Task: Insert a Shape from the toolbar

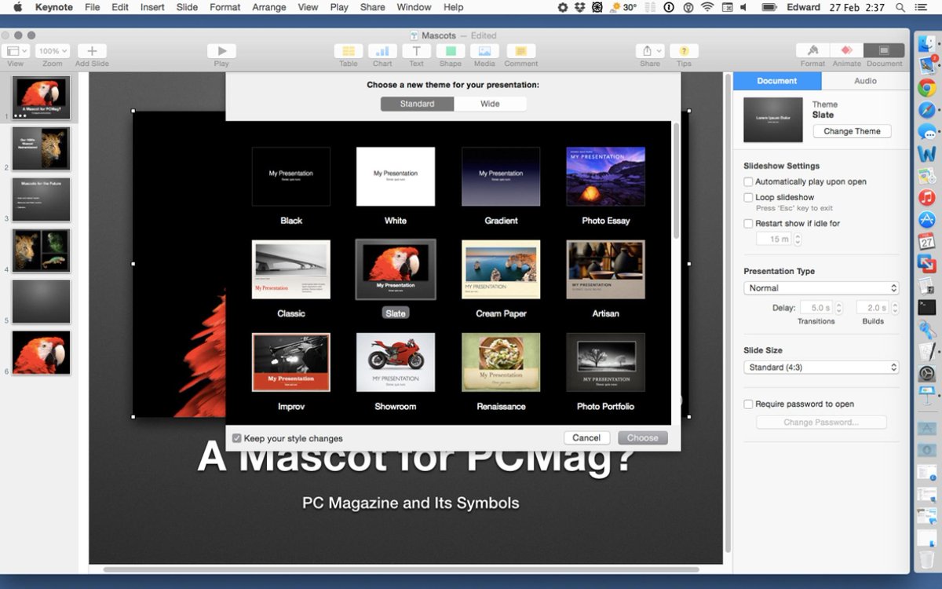Action: pos(451,51)
